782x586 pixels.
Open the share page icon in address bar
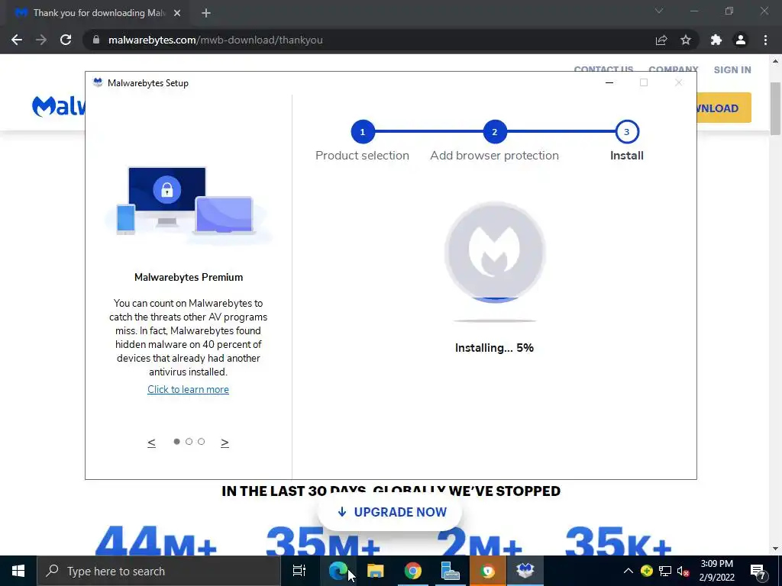[x=661, y=40]
